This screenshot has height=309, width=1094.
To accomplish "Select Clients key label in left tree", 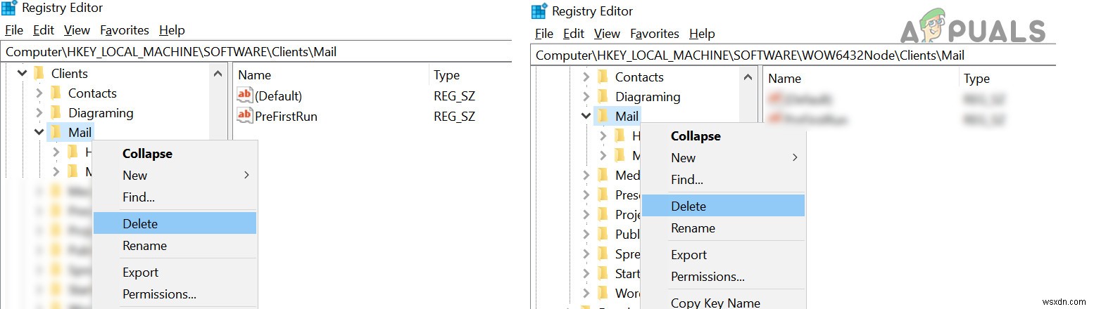I will point(70,74).
